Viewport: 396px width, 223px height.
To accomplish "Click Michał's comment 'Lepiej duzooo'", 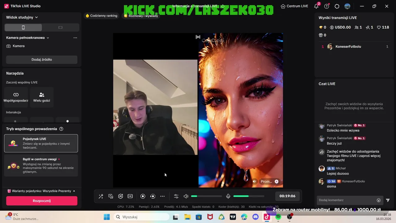I will tap(338, 173).
